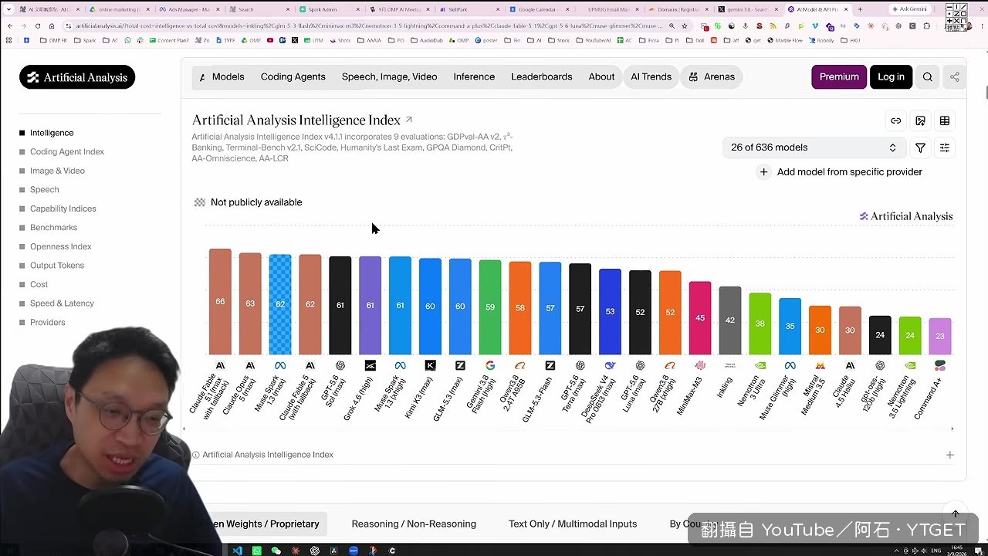The width and height of the screenshot is (988, 556).
Task: Expand the Intelligence Index footnote plus
Action: click(x=950, y=455)
